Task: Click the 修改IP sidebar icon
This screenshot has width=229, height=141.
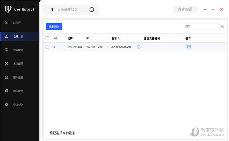Action: 6,22
